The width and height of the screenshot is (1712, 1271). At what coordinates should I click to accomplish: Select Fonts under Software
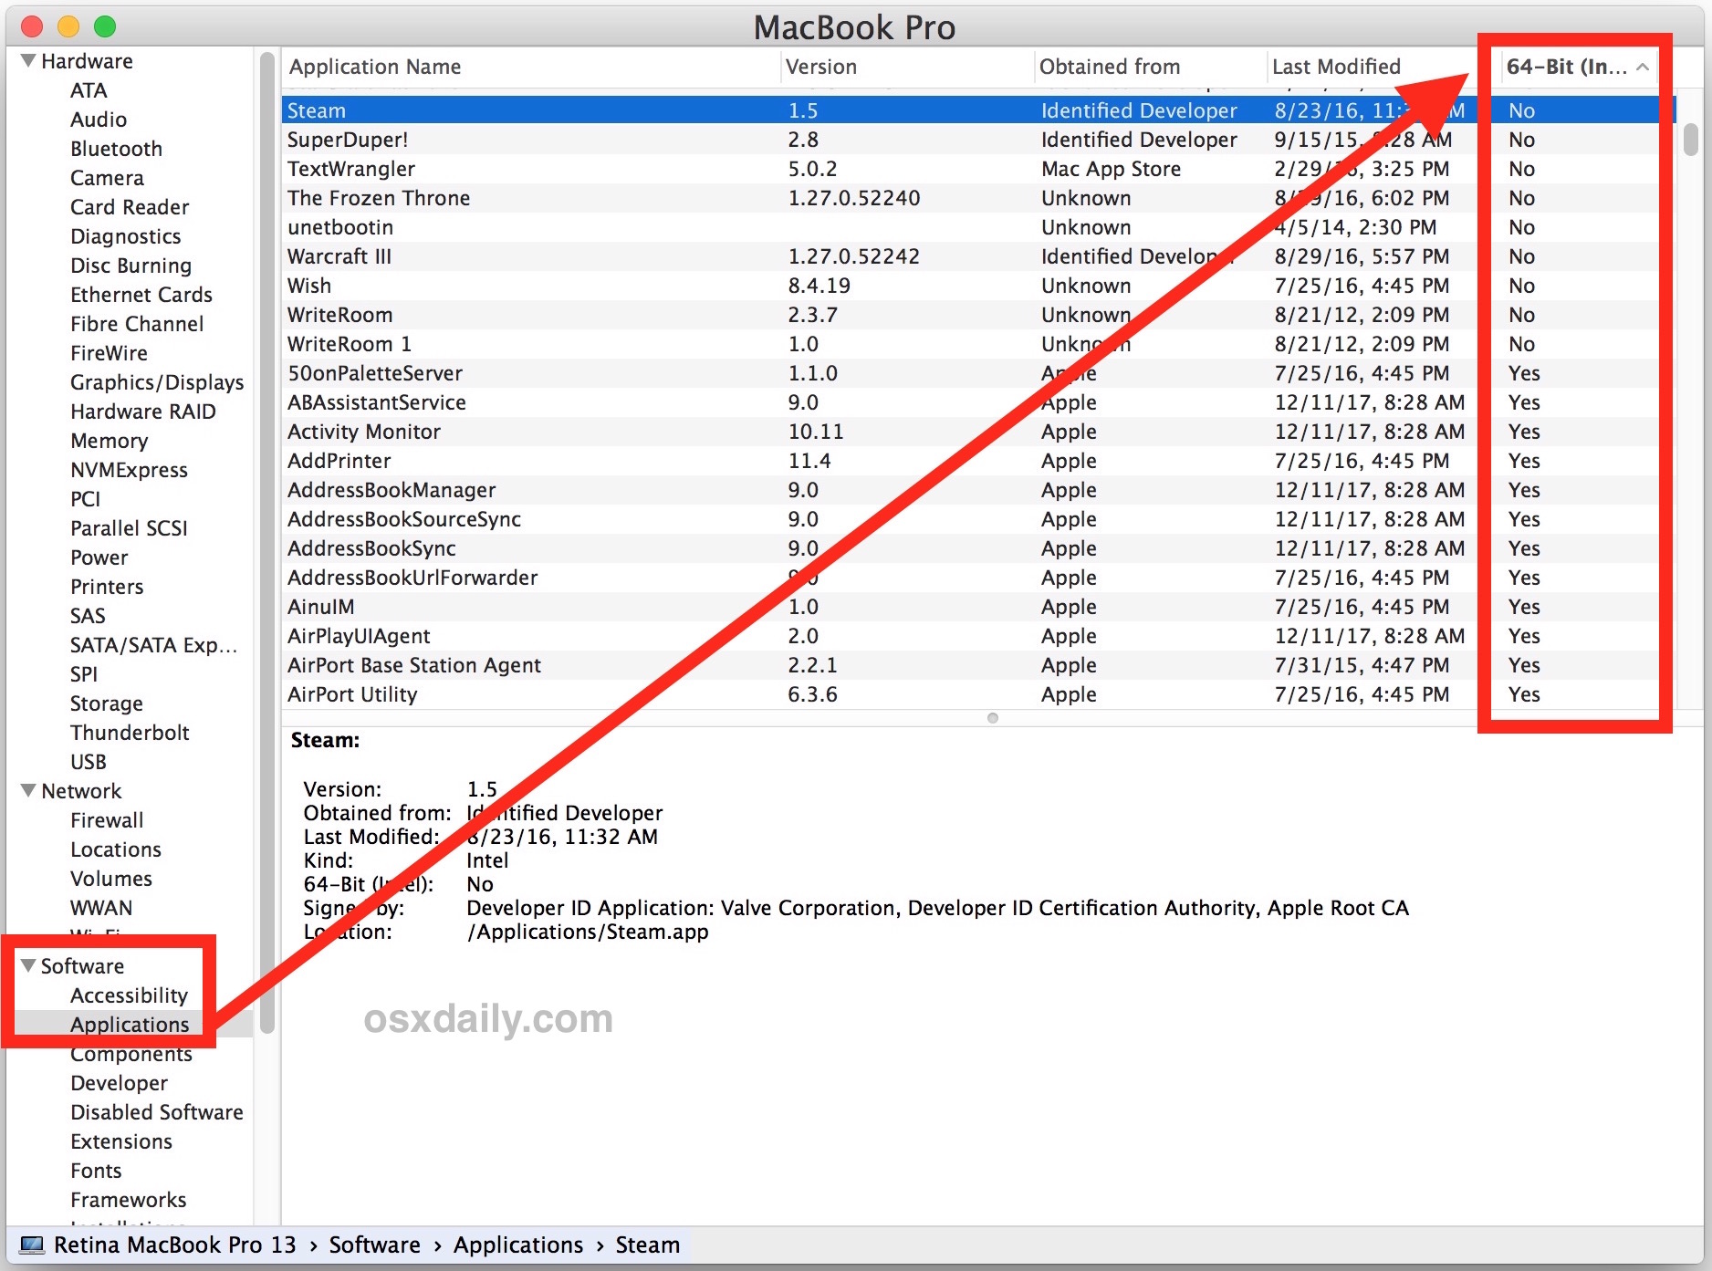coord(95,1171)
